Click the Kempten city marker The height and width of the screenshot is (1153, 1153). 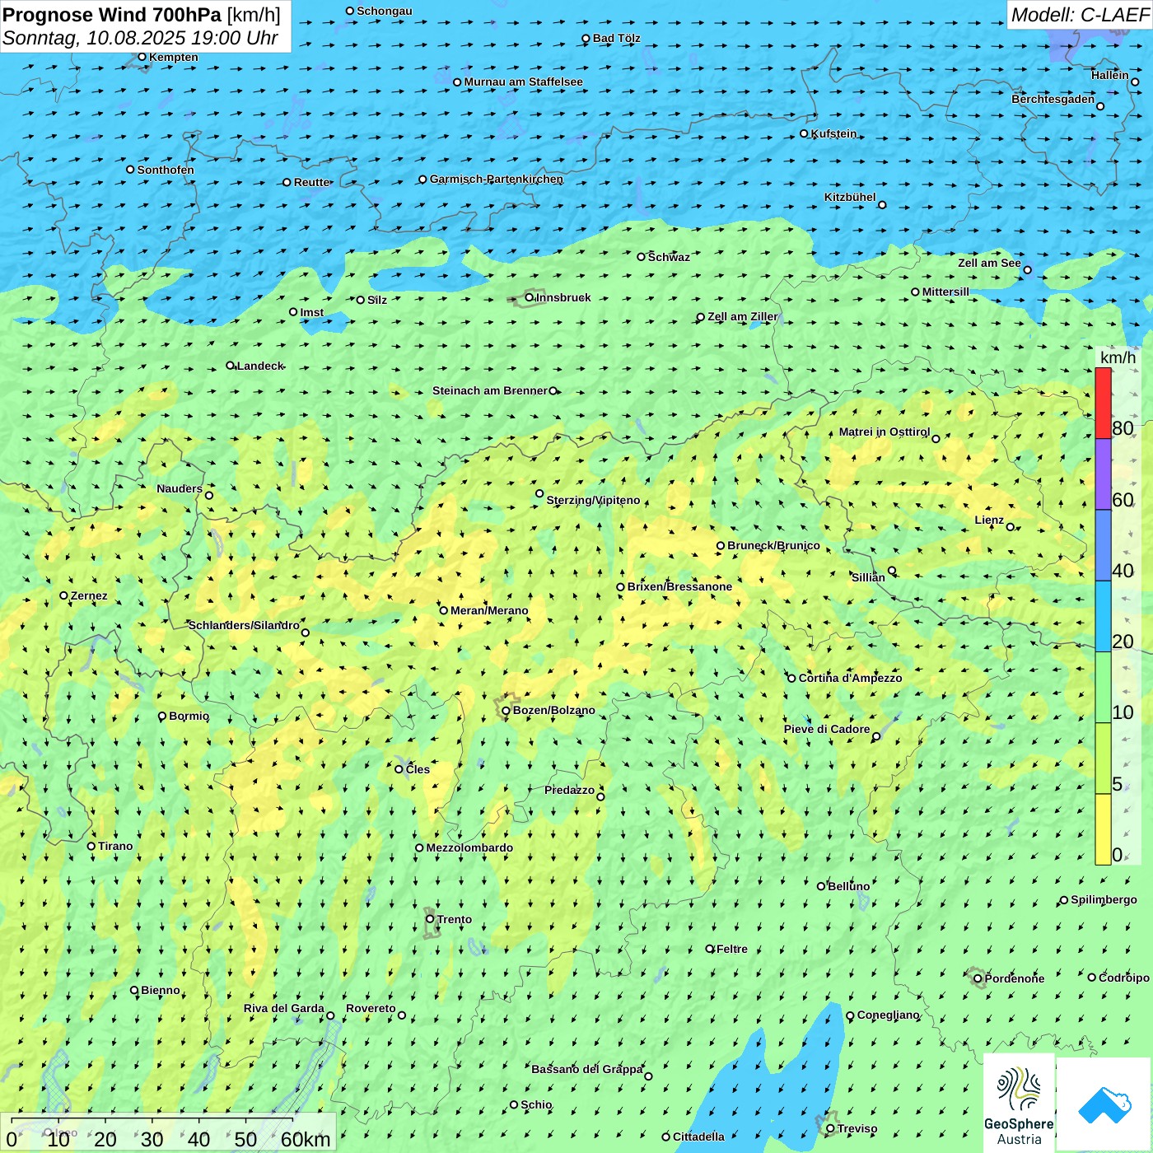point(142,57)
